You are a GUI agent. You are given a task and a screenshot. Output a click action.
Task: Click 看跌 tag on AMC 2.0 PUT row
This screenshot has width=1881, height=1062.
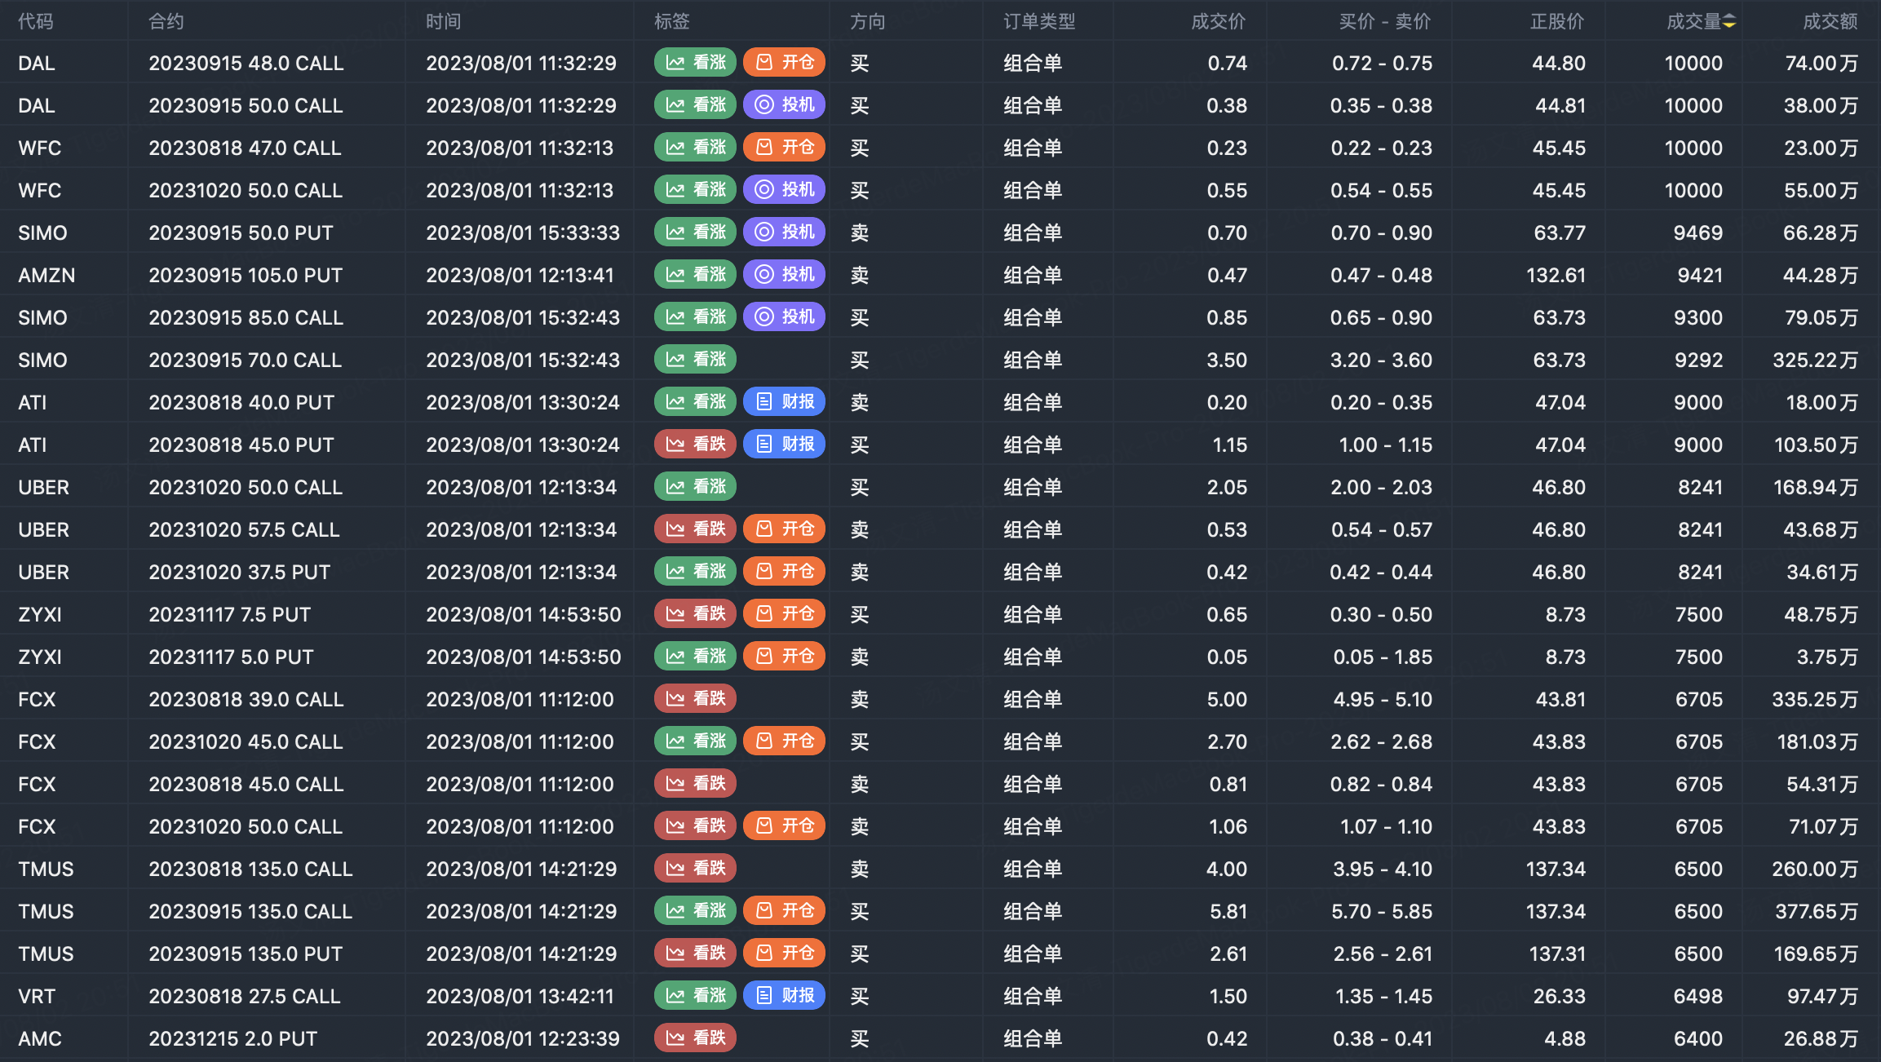pos(695,1038)
